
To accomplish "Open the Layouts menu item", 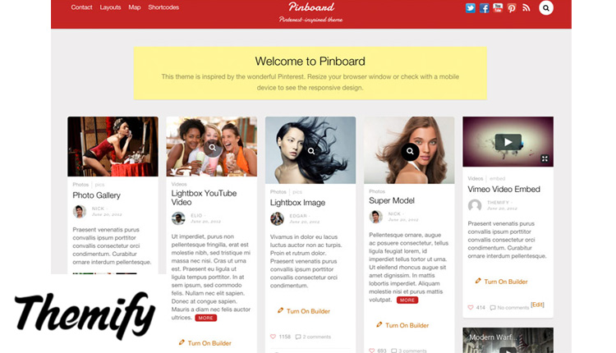I will (x=110, y=7).
